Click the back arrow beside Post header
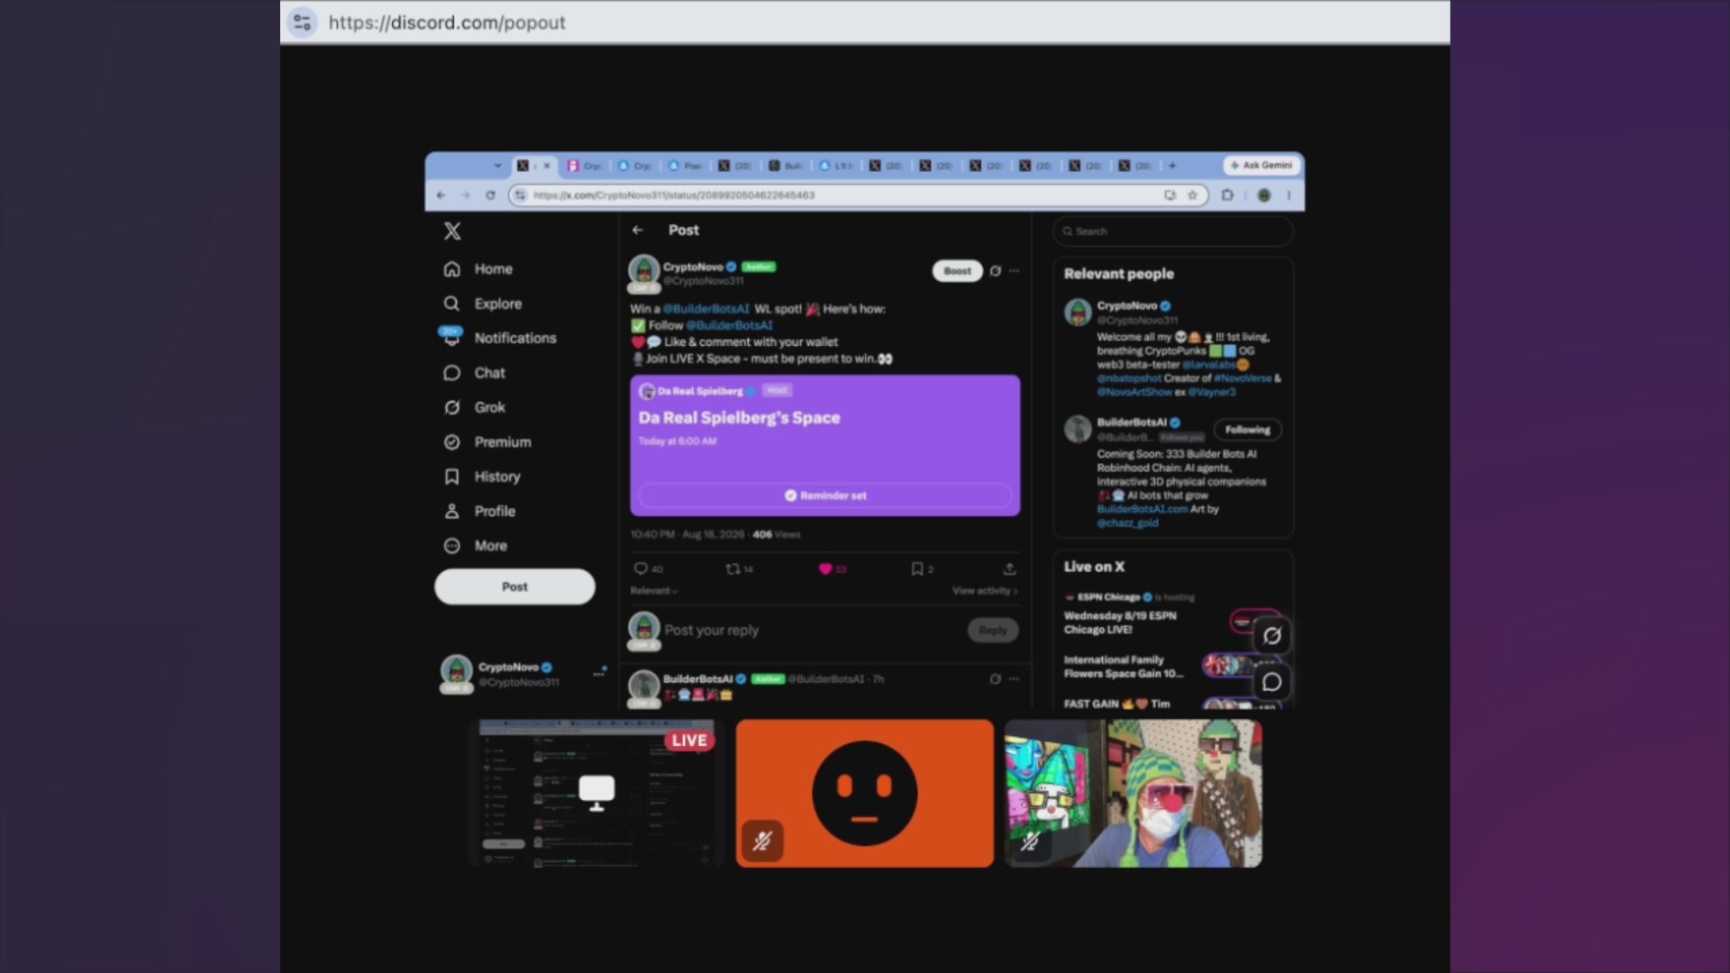The height and width of the screenshot is (973, 1730). 638,231
